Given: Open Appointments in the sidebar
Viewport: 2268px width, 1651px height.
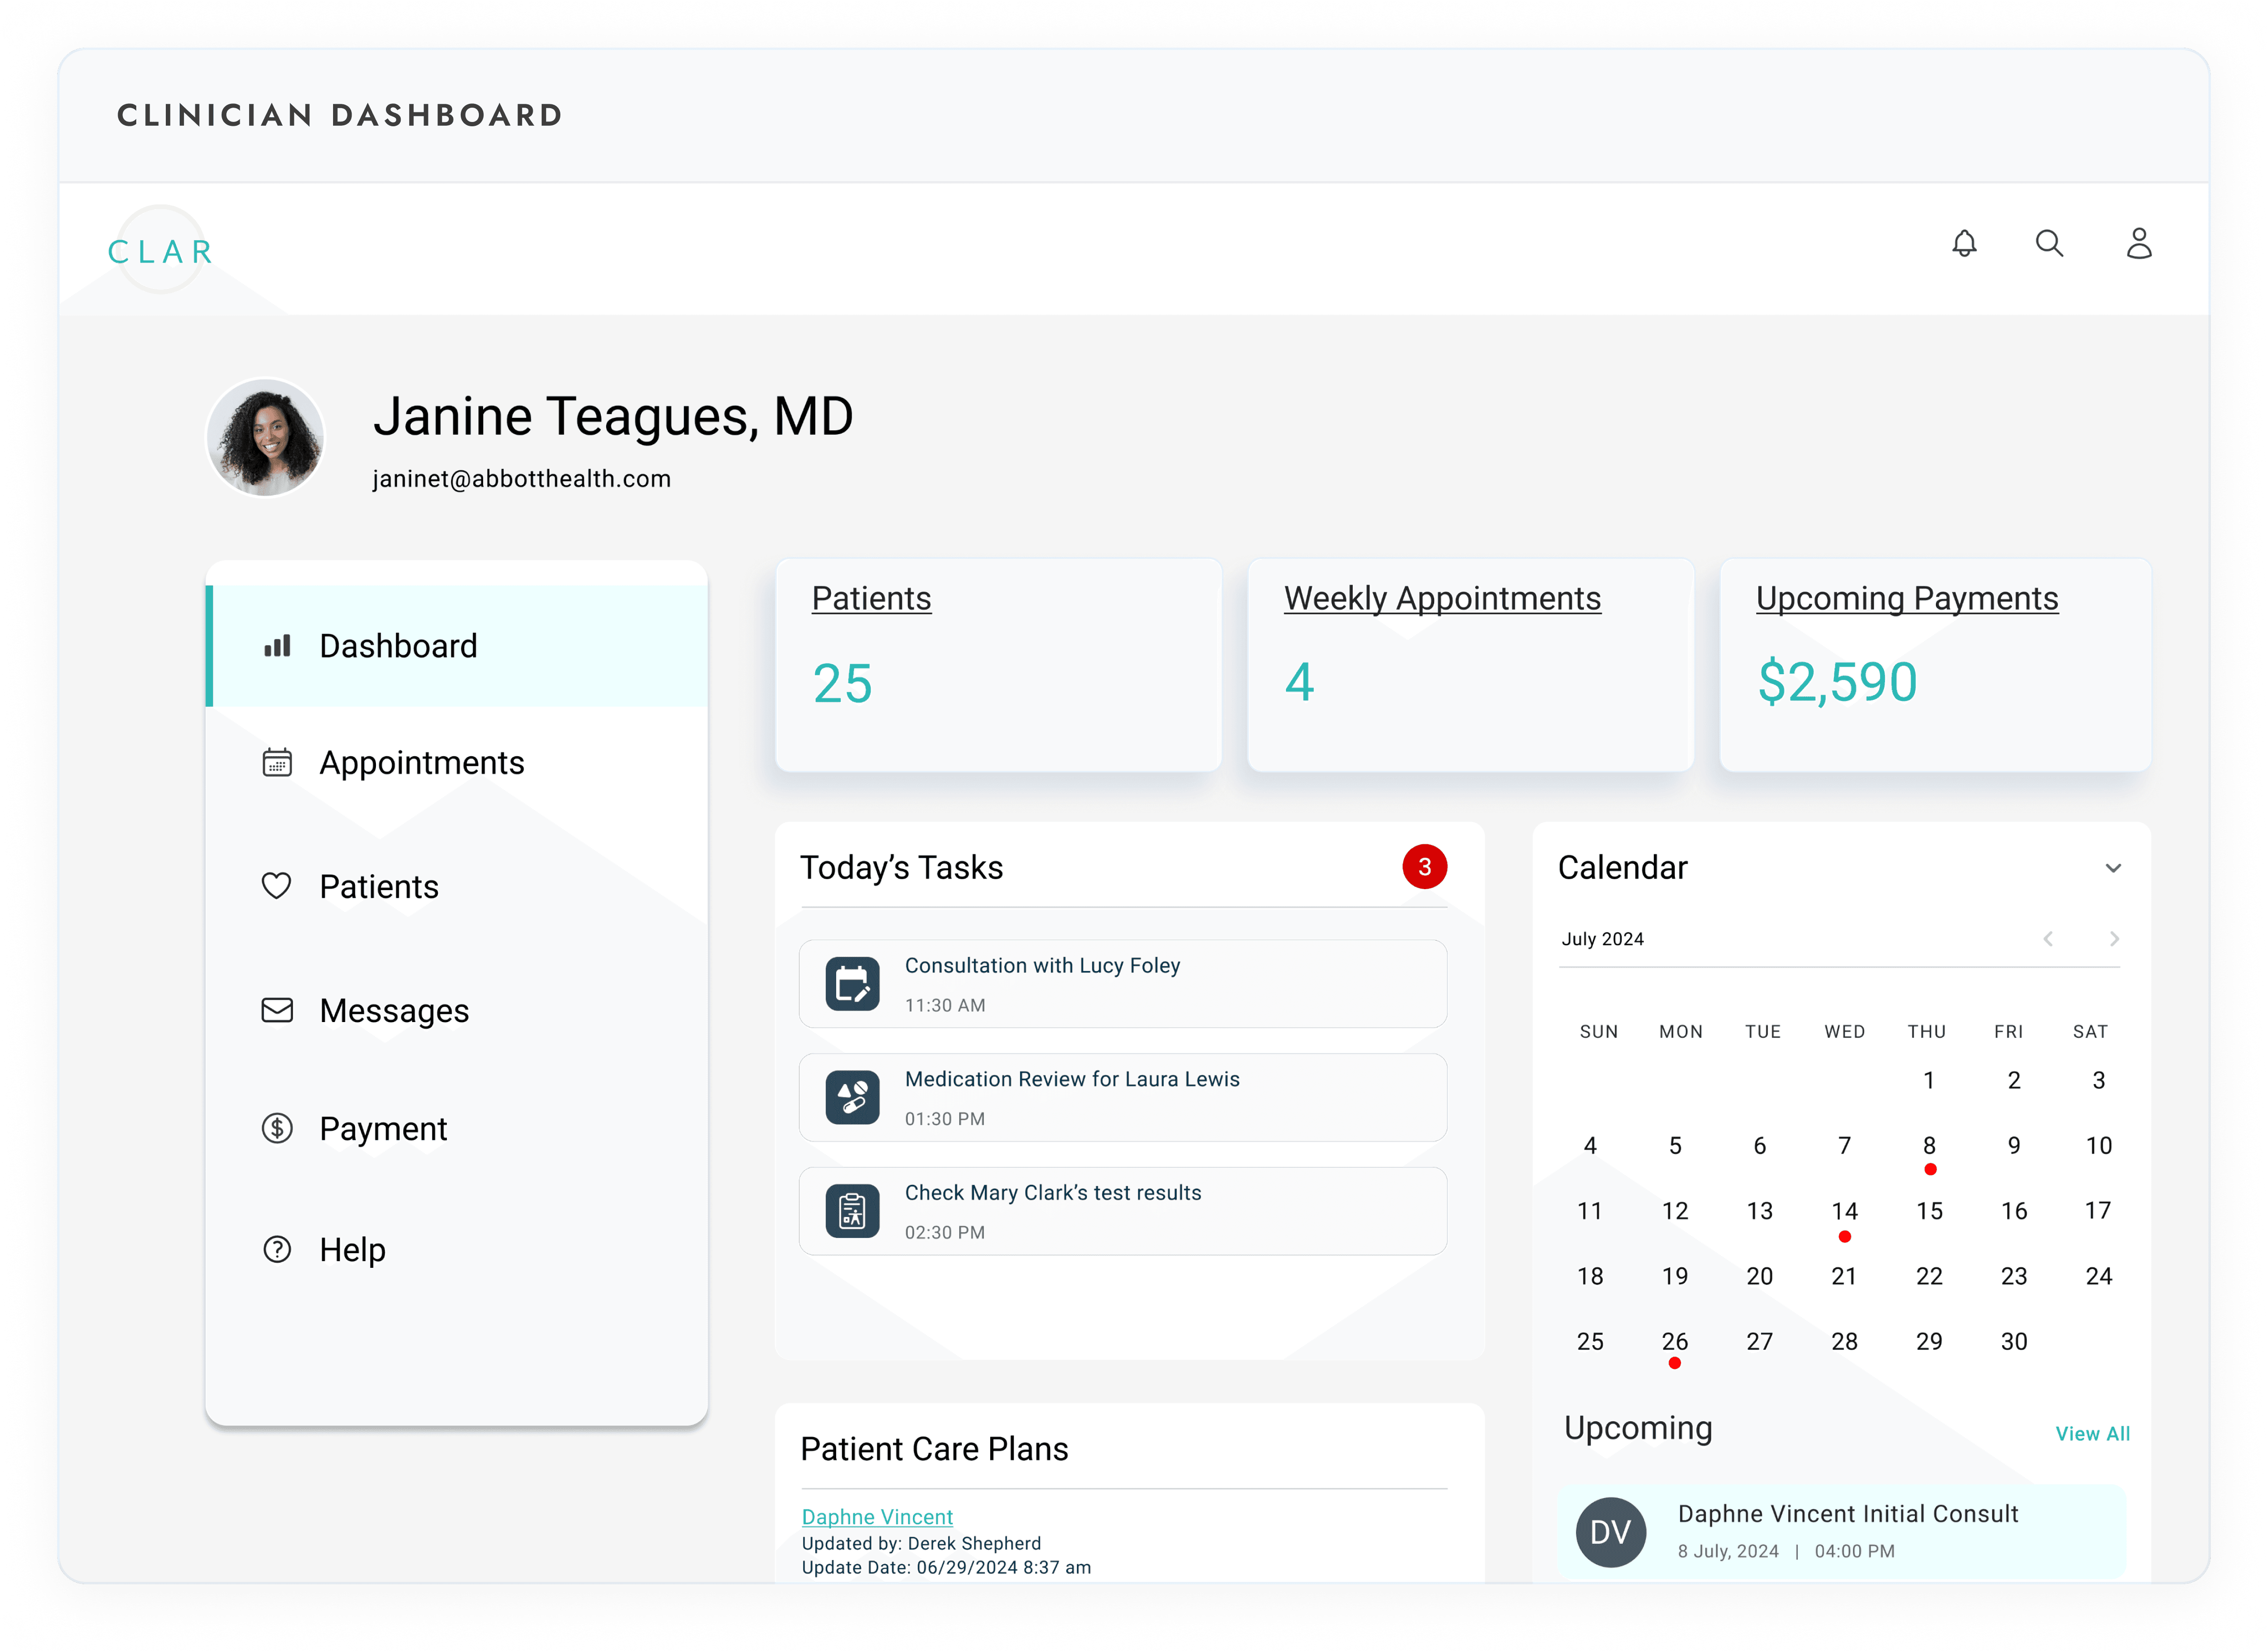Looking at the screenshot, I should 421,763.
